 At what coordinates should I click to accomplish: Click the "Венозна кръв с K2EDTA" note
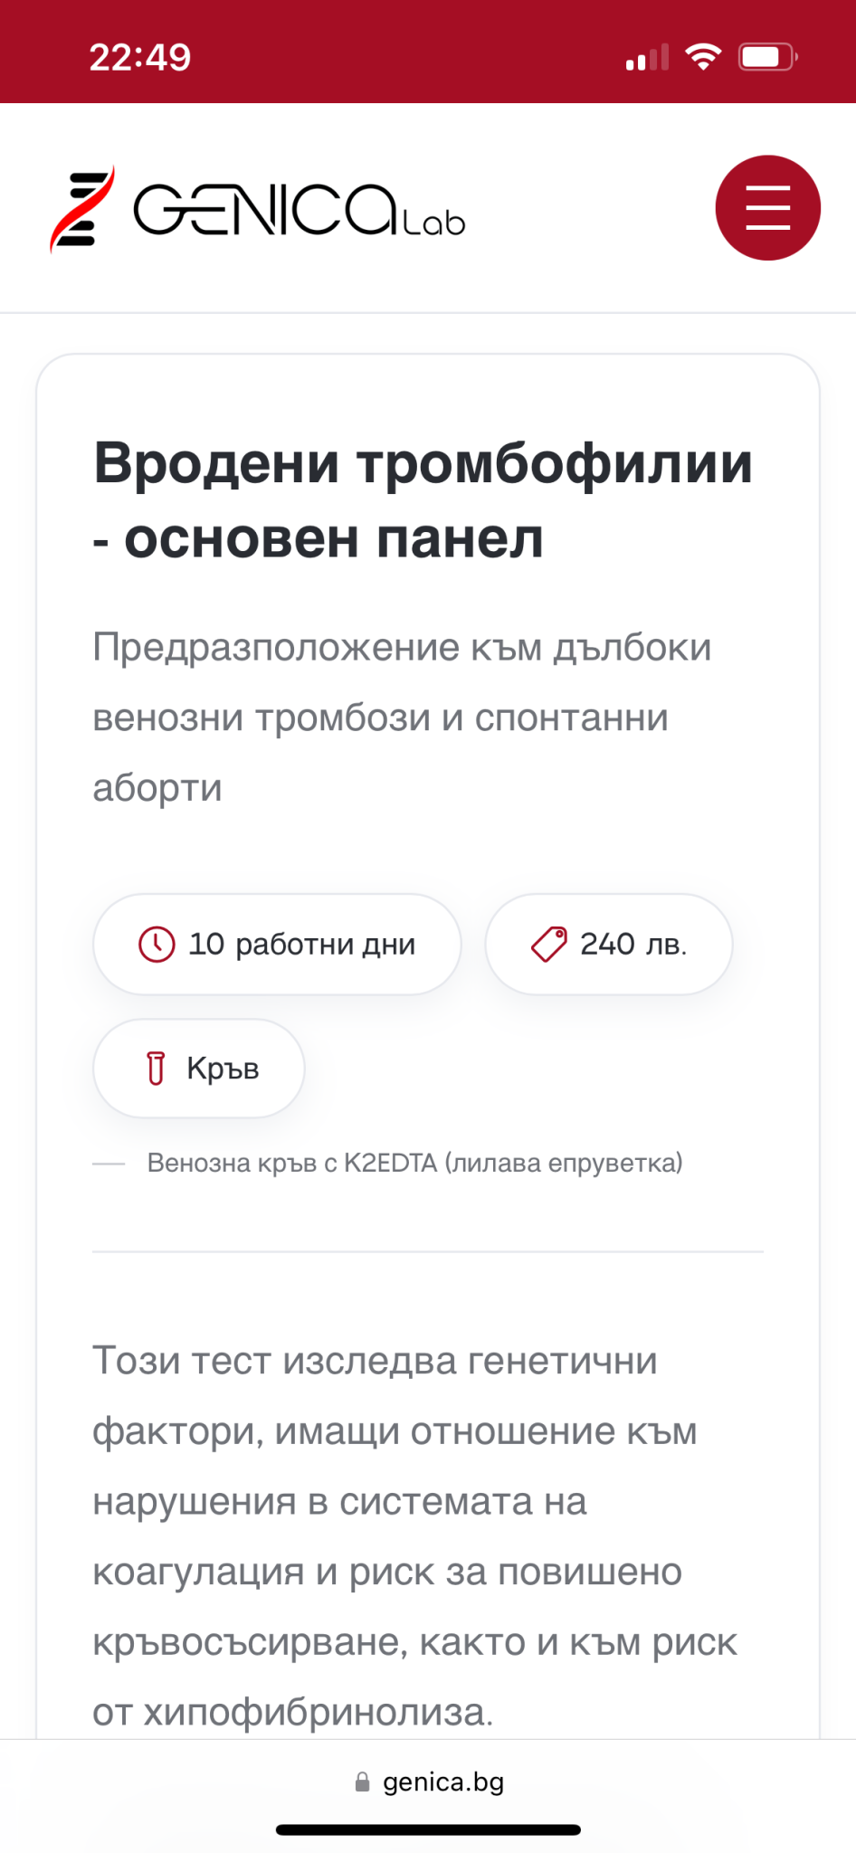[x=414, y=1163]
